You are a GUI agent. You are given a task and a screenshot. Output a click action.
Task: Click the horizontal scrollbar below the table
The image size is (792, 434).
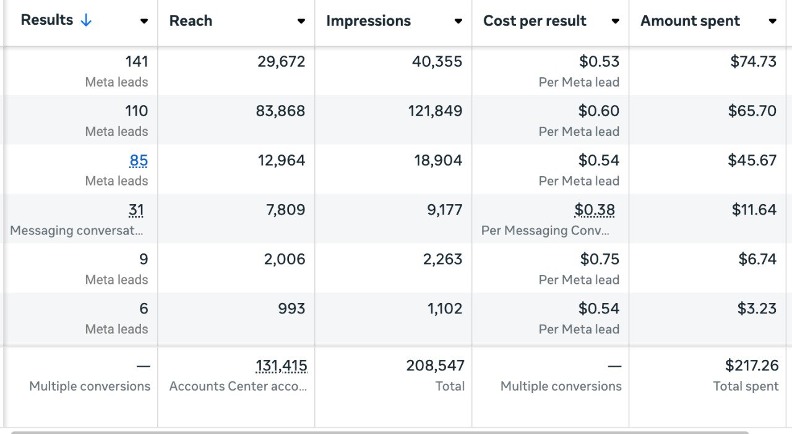tap(380, 432)
